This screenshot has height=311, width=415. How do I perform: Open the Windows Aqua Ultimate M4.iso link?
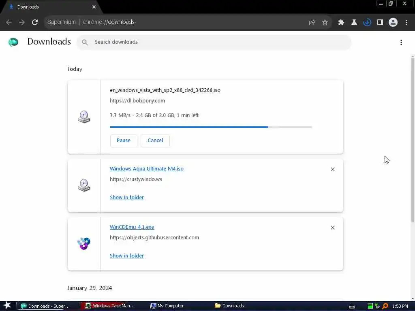pyautogui.click(x=147, y=169)
